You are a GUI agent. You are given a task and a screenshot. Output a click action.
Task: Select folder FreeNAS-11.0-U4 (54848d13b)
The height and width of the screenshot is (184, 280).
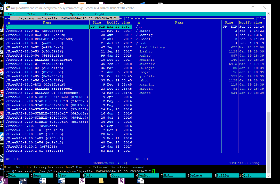click(69, 56)
